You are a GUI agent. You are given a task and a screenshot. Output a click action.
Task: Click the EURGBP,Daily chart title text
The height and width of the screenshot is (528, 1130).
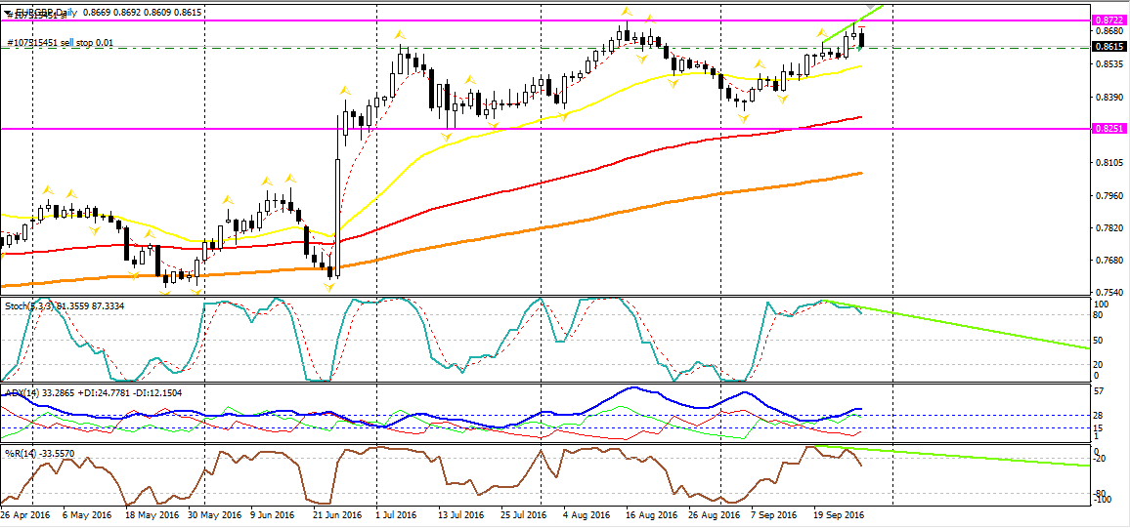coord(45,13)
